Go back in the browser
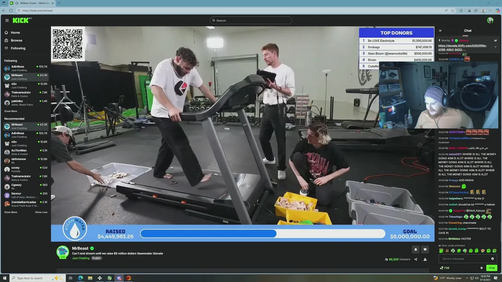502x282 pixels. tap(4, 11)
